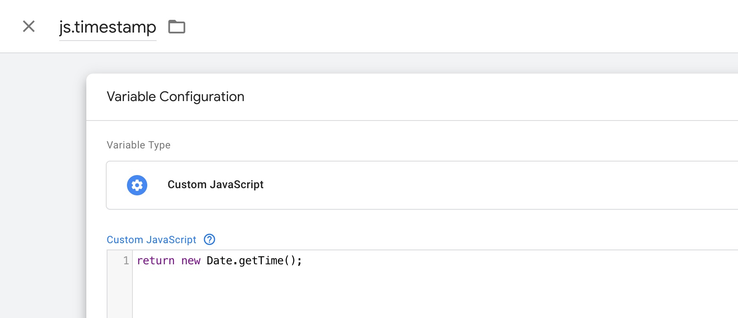Click the blue gear Custom JavaScript icon
This screenshot has width=738, height=318.
point(137,185)
